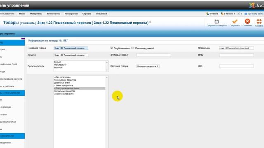The height and width of the screenshot is (148, 264).
Task: Click the Preview site monitor icon
Action: [x=246, y=14]
